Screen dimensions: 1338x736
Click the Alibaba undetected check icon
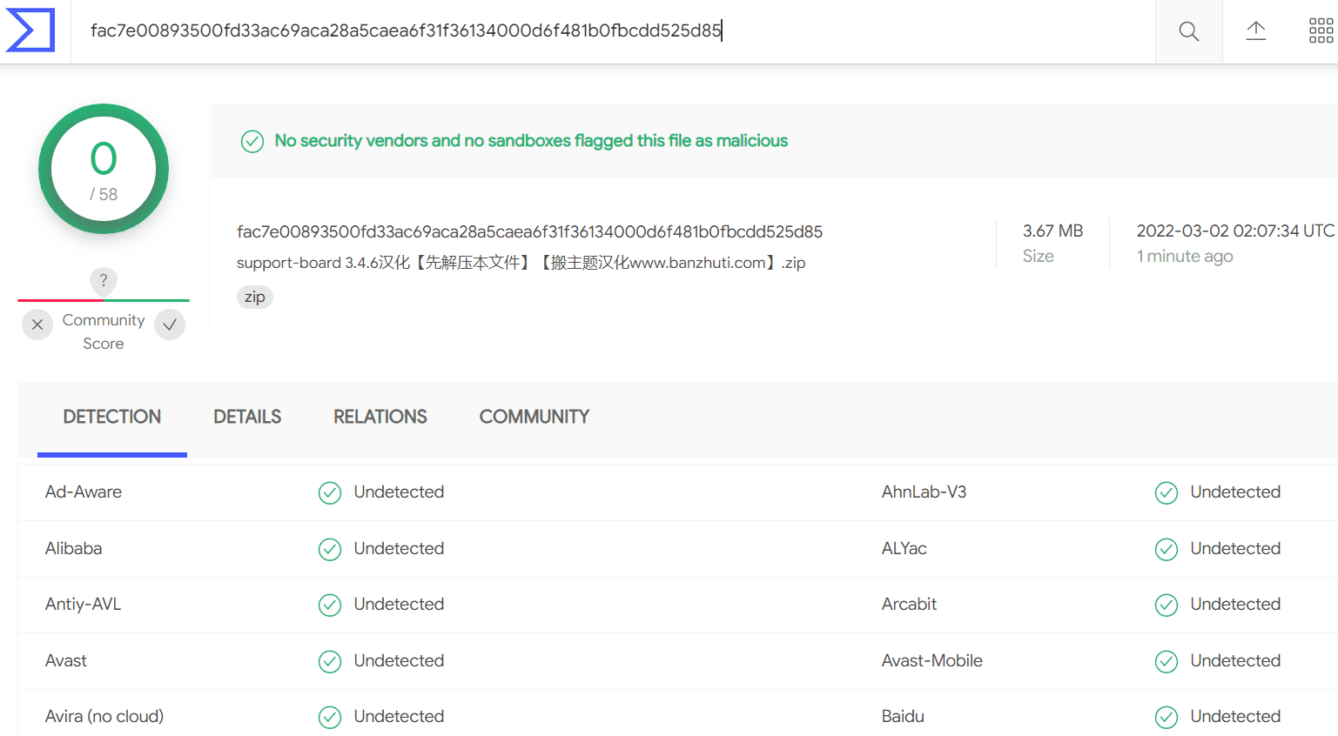(330, 550)
